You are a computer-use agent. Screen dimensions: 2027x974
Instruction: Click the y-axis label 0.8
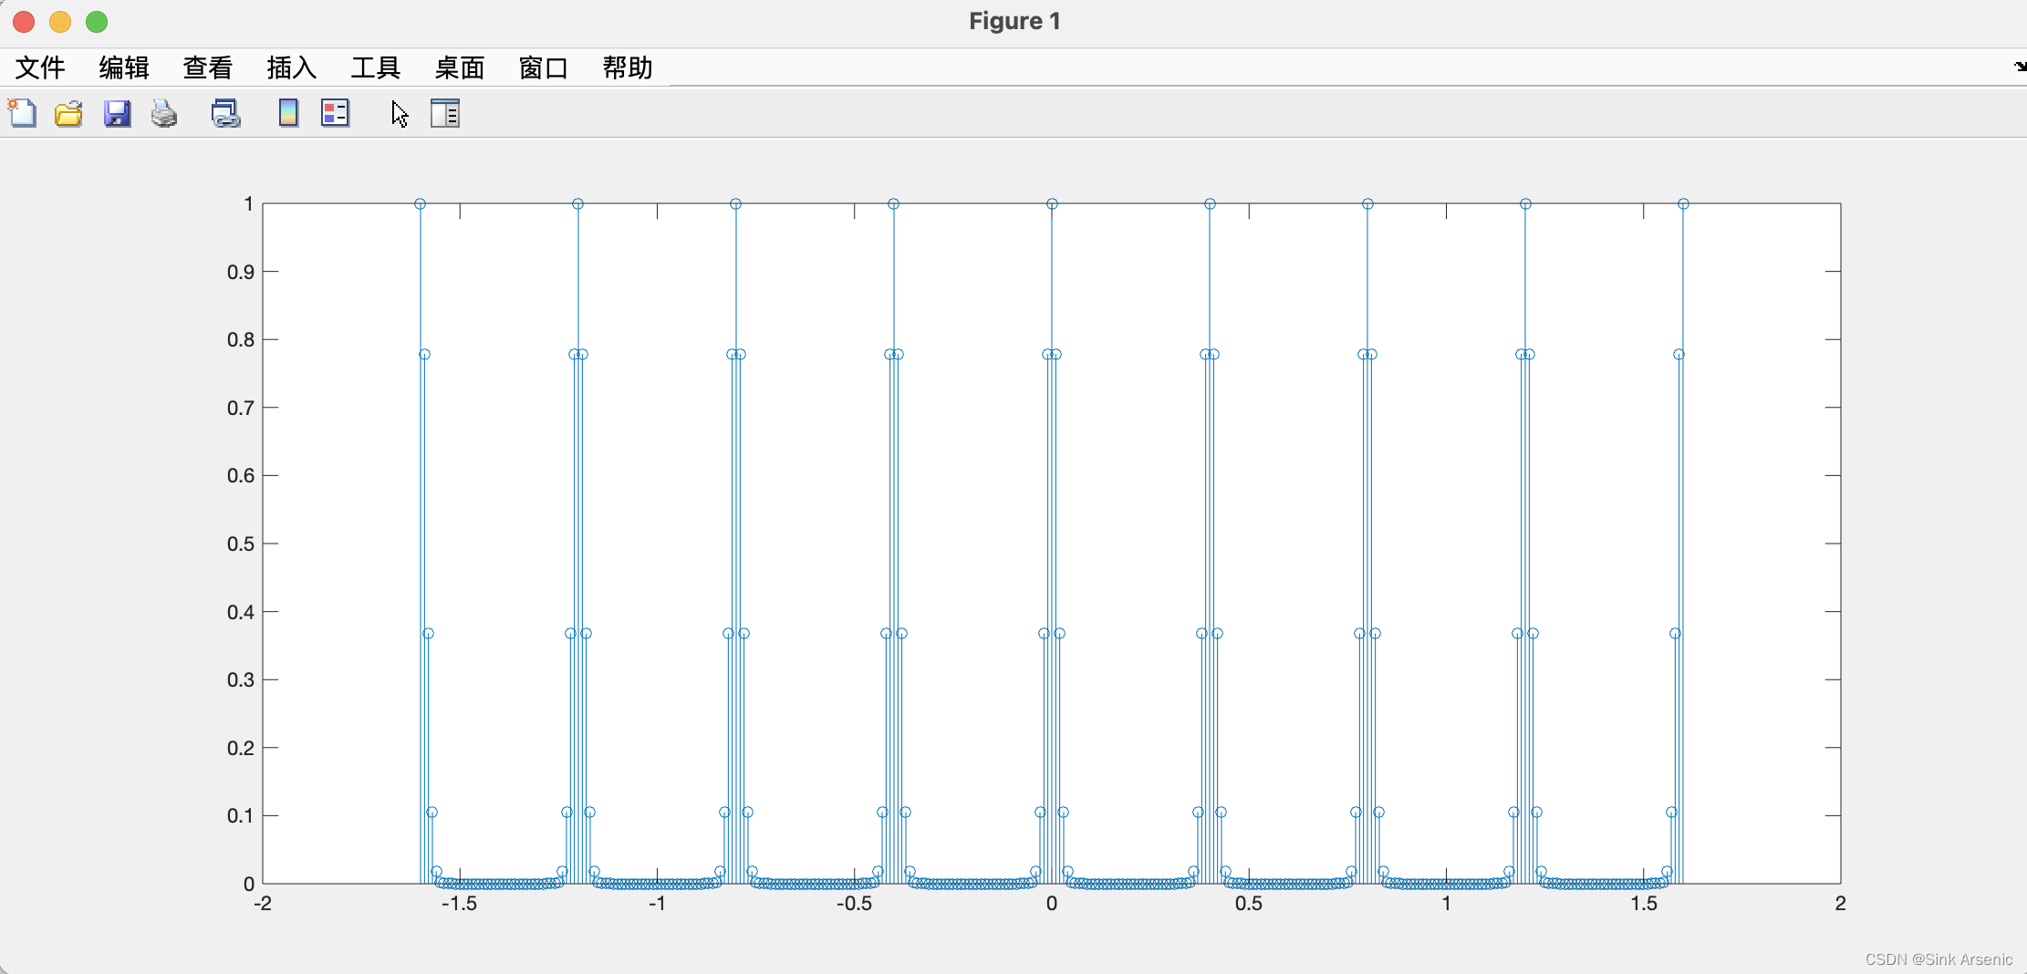[x=241, y=339]
